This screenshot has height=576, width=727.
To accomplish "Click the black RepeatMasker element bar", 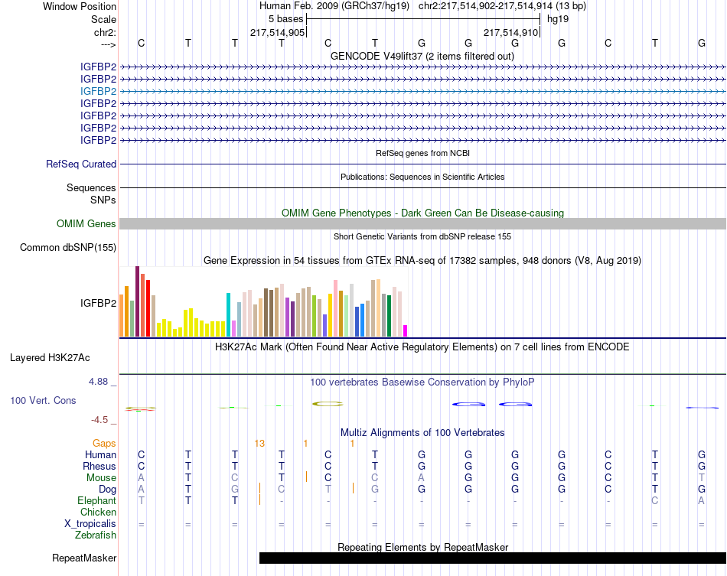I will click(493, 558).
